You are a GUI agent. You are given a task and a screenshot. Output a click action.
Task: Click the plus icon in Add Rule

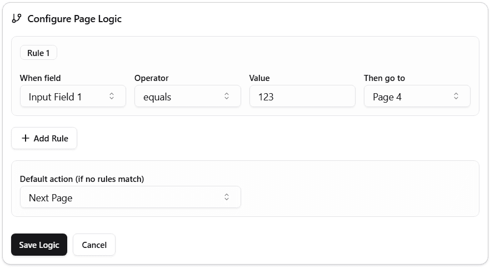(x=25, y=138)
